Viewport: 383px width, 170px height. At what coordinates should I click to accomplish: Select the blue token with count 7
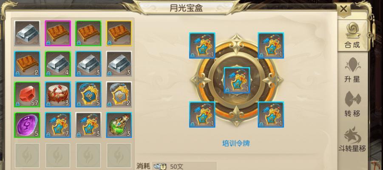pos(58,125)
